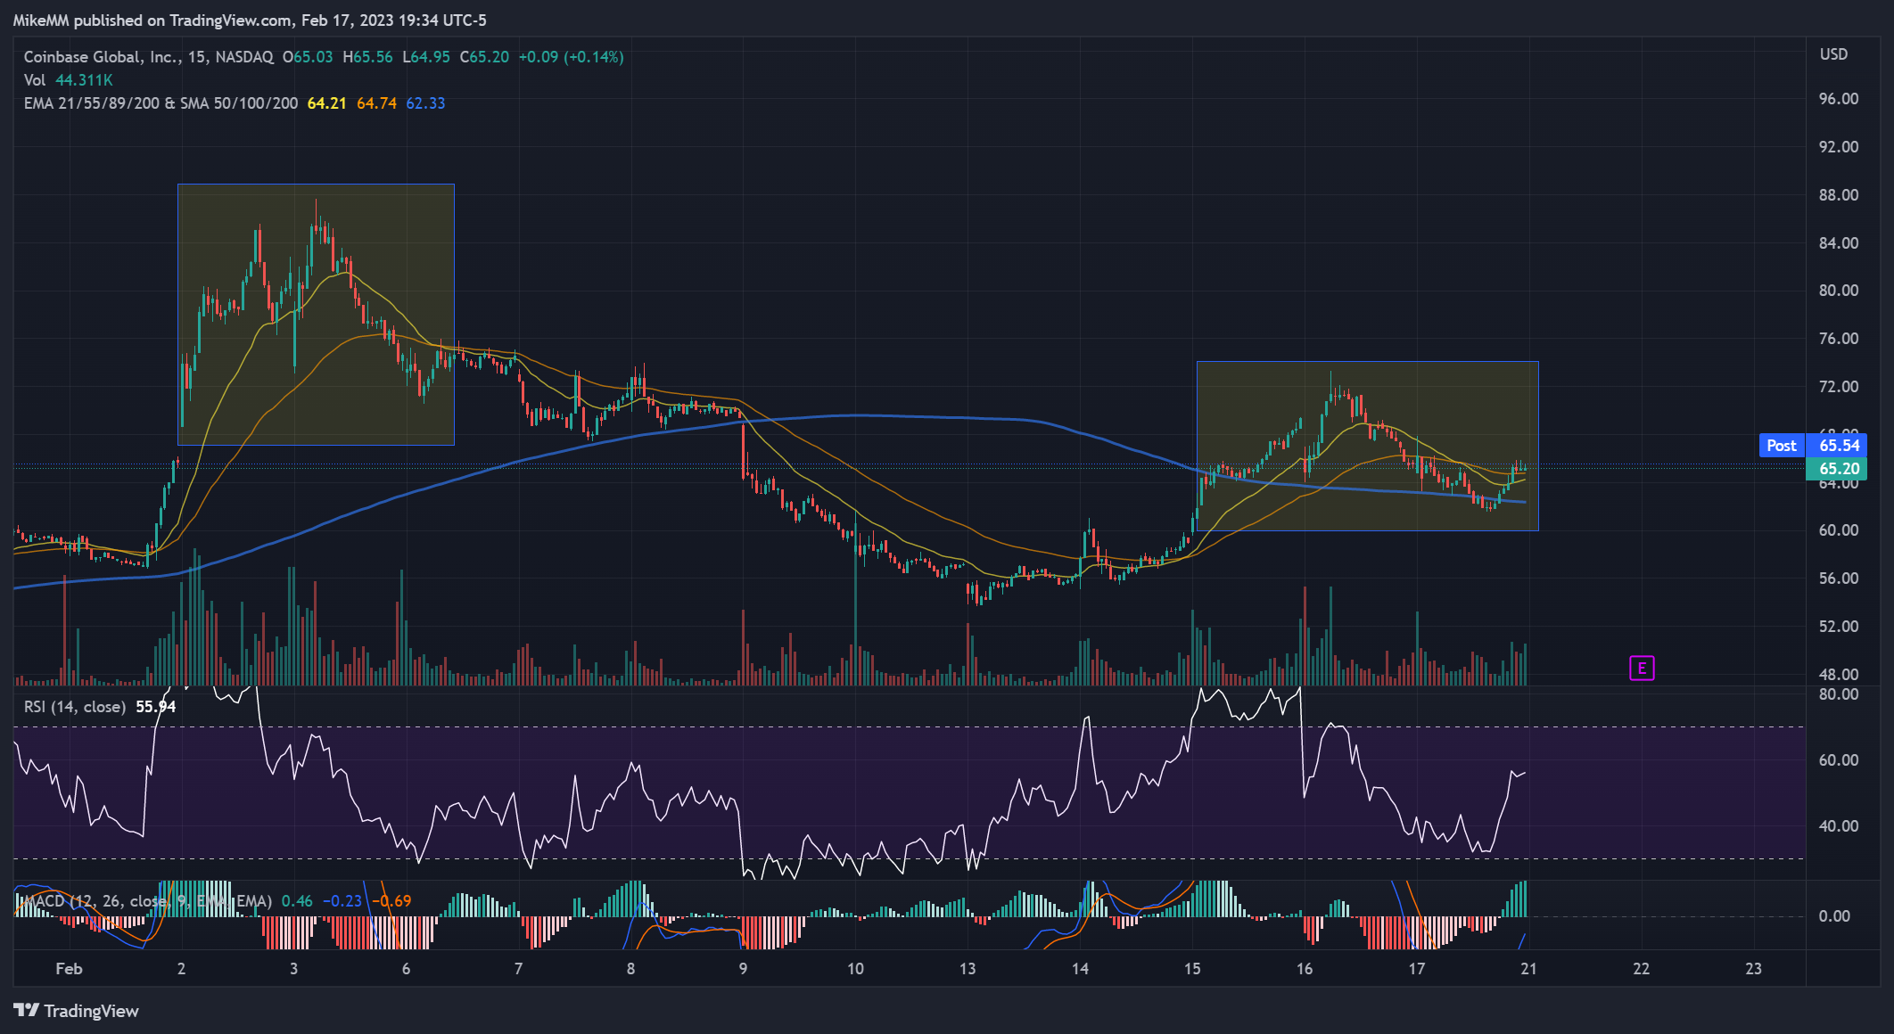Click the orange EMA value 64.74

point(376,103)
